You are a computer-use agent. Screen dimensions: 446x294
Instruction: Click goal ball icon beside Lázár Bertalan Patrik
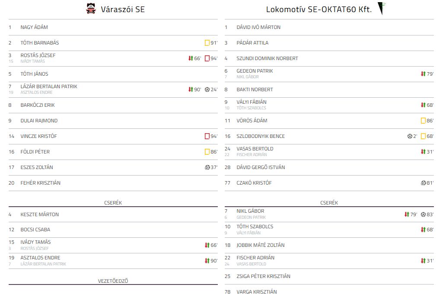(x=207, y=89)
